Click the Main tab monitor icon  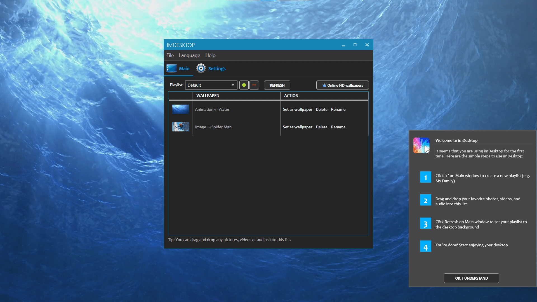[x=171, y=69]
